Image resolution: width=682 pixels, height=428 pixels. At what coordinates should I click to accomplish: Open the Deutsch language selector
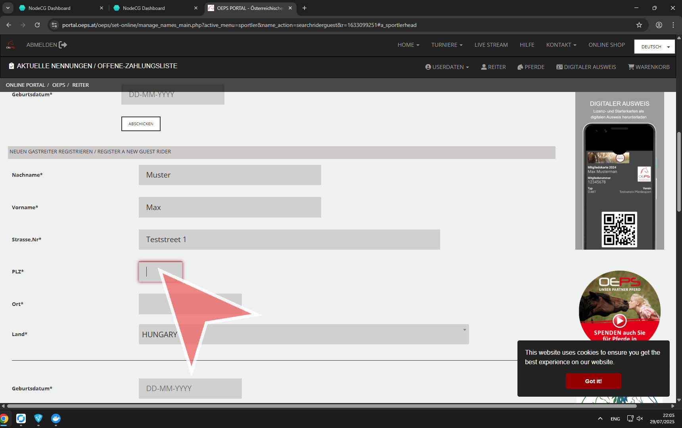click(x=654, y=47)
